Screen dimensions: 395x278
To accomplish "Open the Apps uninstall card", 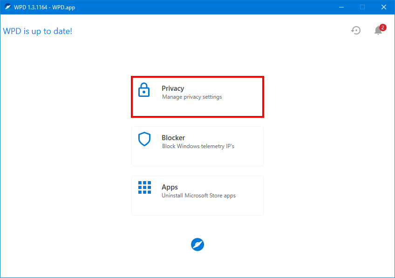I will (197, 196).
